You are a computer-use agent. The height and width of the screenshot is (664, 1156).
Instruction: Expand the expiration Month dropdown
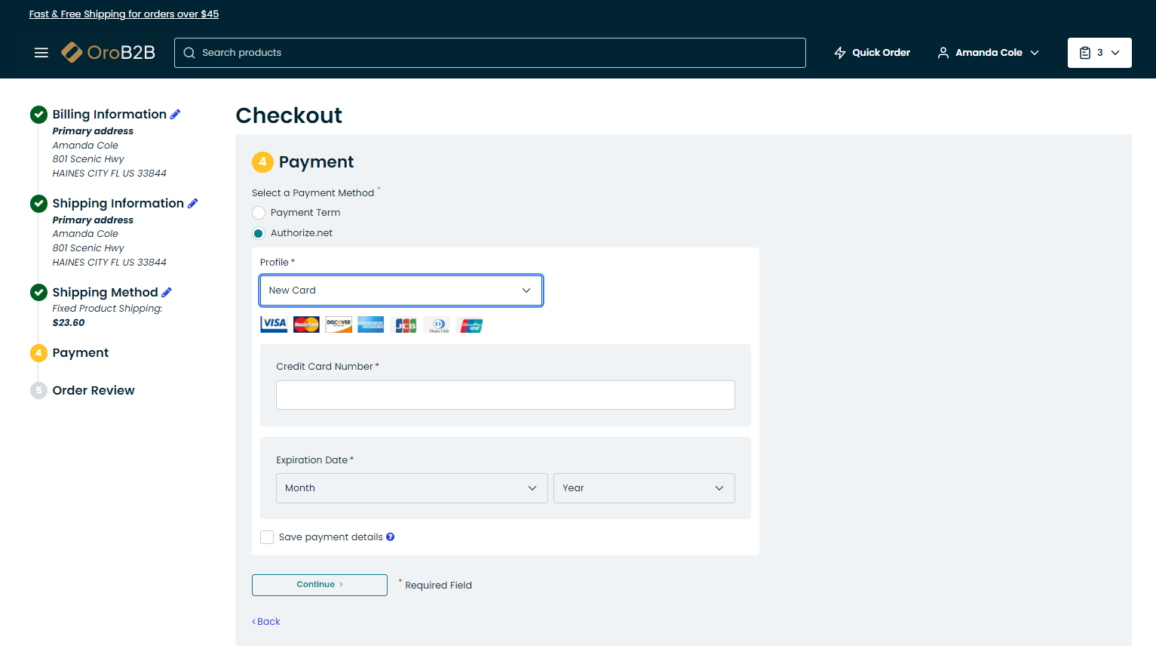(411, 488)
